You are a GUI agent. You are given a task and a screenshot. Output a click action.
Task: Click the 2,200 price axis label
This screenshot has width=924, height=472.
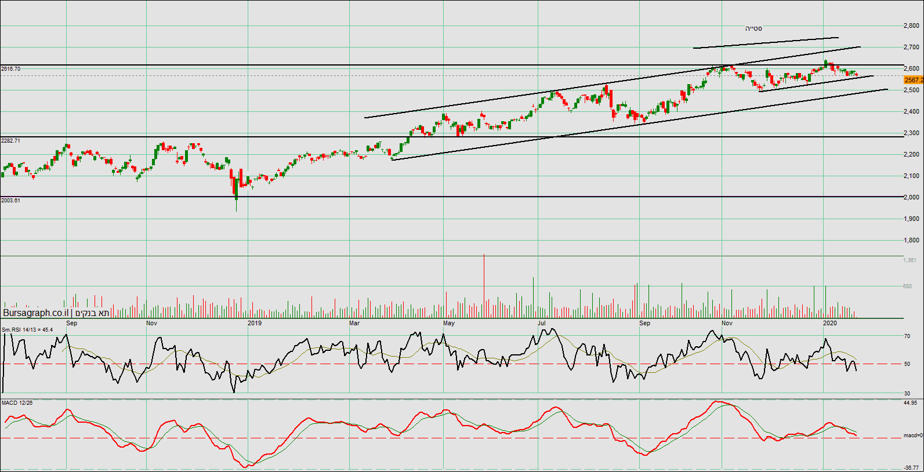pos(911,154)
